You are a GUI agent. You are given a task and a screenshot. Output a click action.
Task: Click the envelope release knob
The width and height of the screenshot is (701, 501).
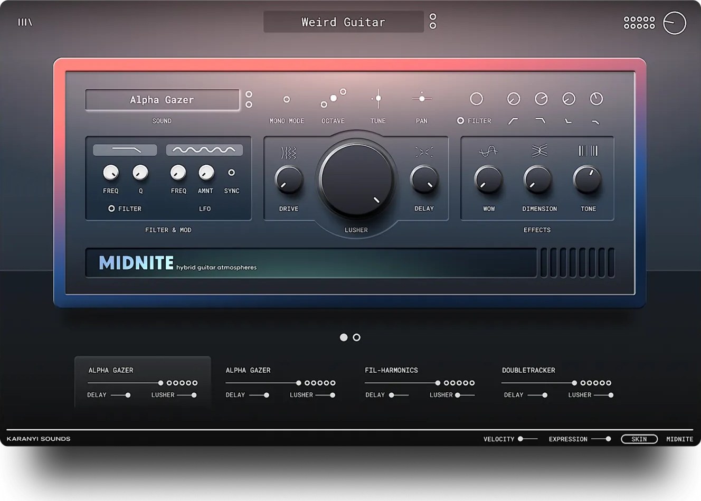coord(596,99)
